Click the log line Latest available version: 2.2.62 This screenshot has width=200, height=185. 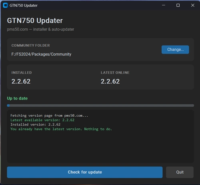42,120
